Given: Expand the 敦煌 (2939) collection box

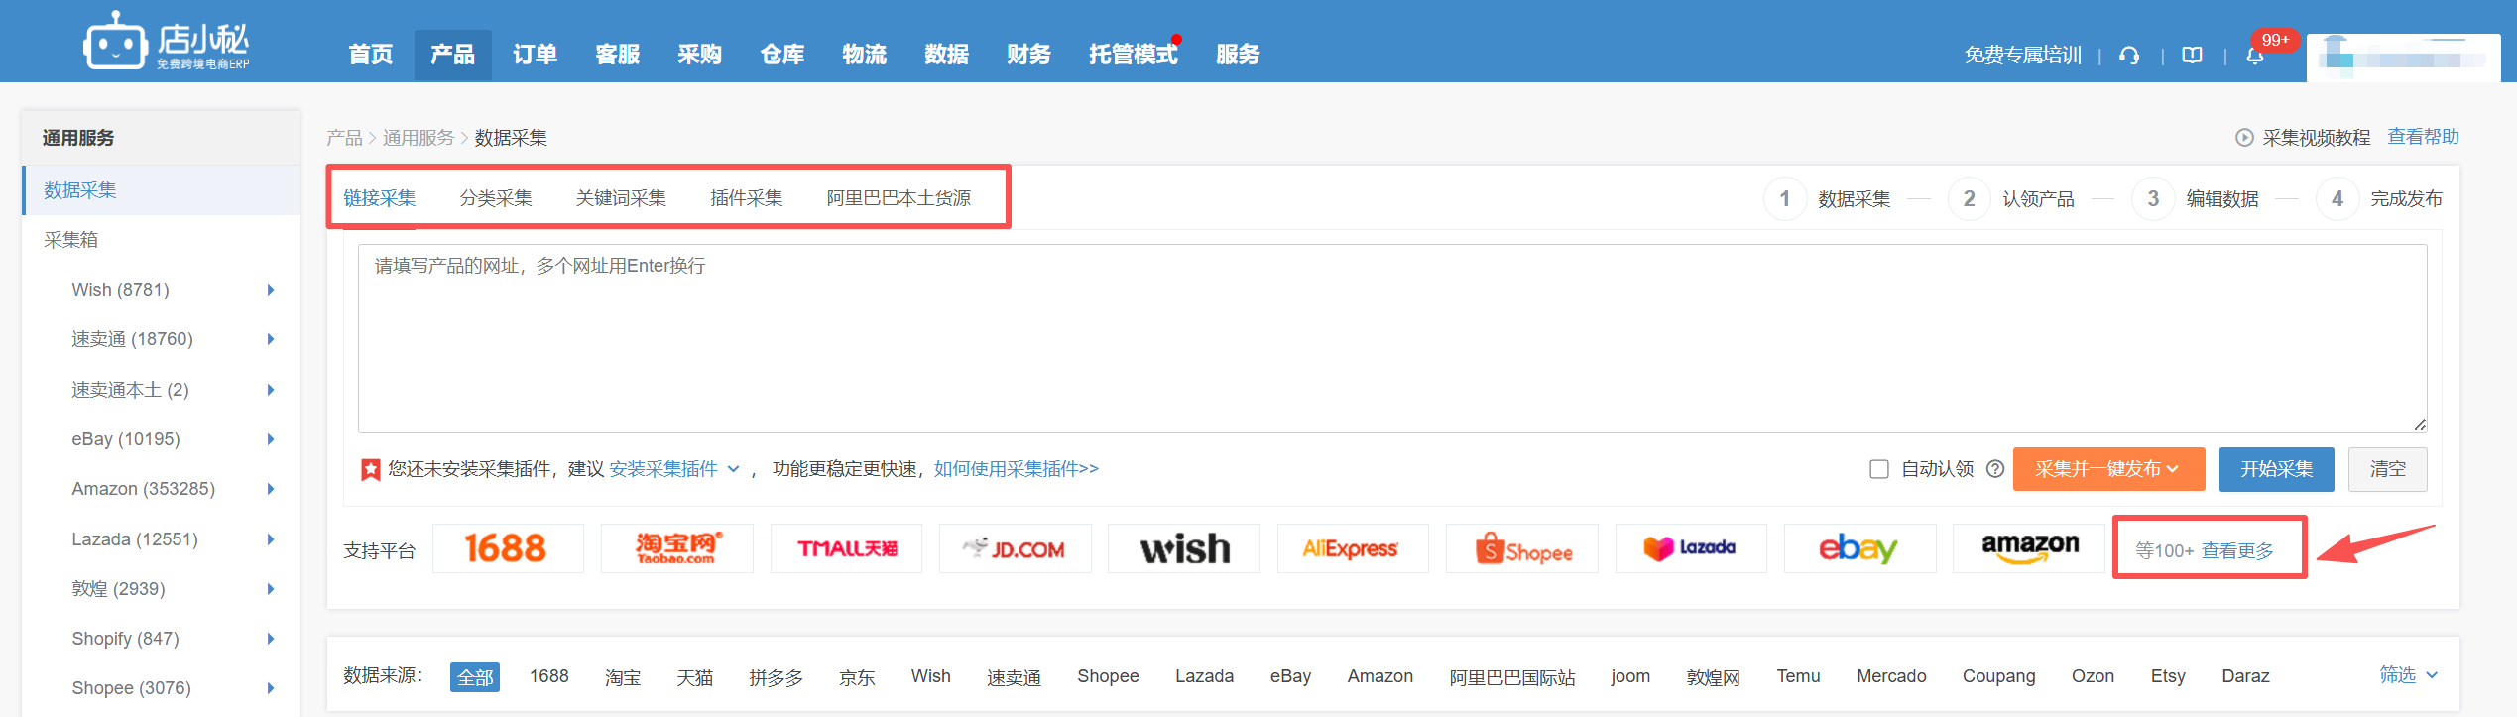Looking at the screenshot, I should 271,589.
